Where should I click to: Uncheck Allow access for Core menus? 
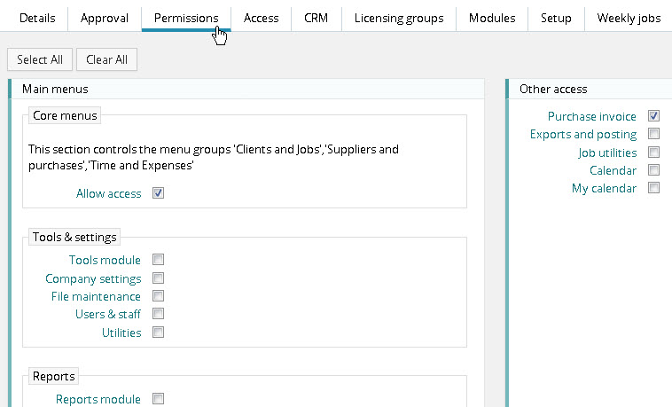click(159, 193)
